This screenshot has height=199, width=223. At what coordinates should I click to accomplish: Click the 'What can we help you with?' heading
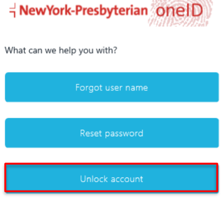pyautogui.click(x=61, y=50)
